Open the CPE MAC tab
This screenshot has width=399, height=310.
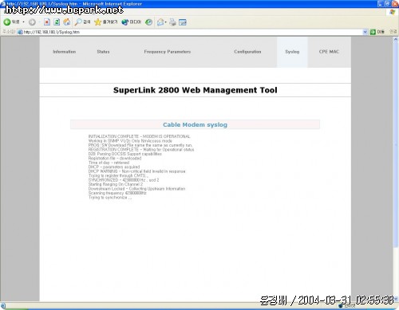click(x=329, y=52)
